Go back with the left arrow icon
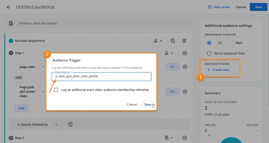 9,7
